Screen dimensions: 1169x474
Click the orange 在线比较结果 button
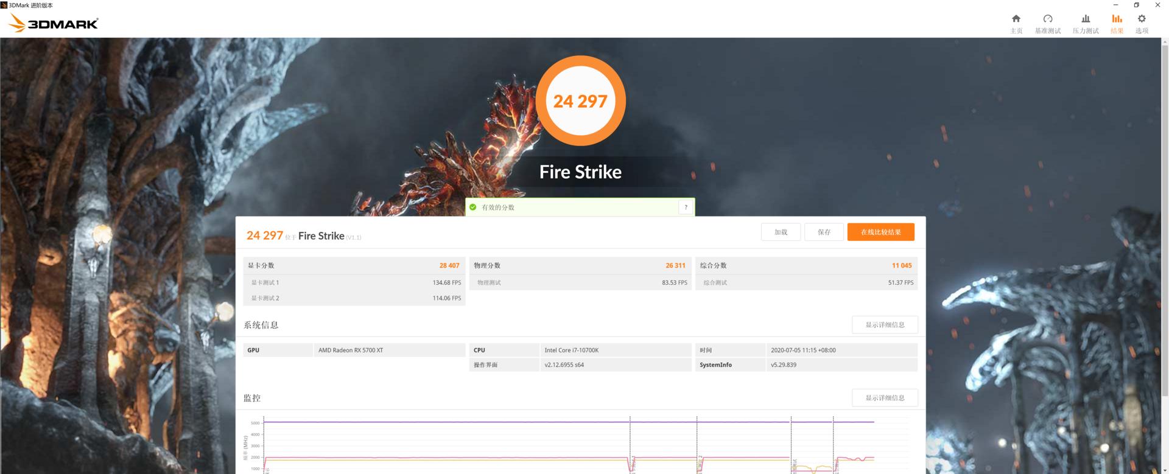880,232
